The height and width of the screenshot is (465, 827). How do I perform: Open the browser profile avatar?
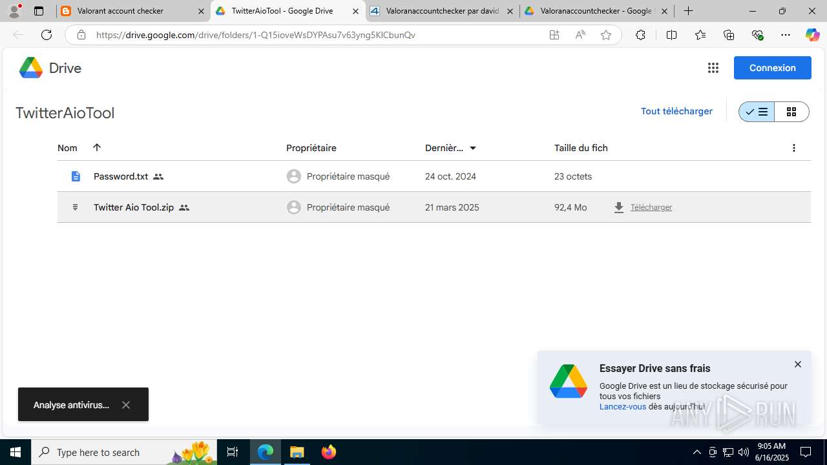[14, 11]
